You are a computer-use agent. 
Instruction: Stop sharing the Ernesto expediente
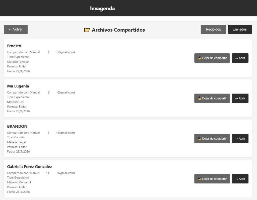[212, 58]
